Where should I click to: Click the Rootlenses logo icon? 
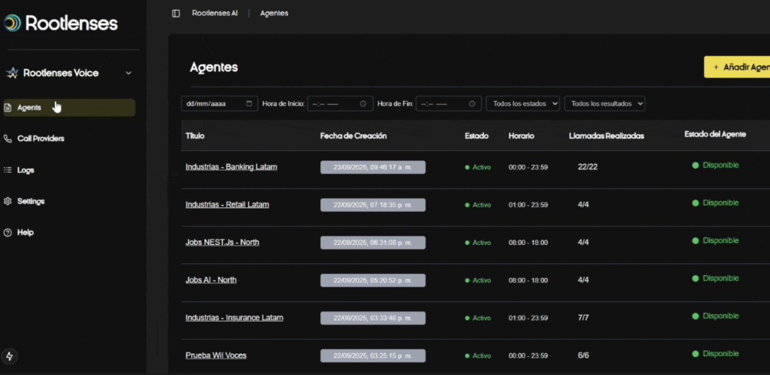pyautogui.click(x=12, y=23)
